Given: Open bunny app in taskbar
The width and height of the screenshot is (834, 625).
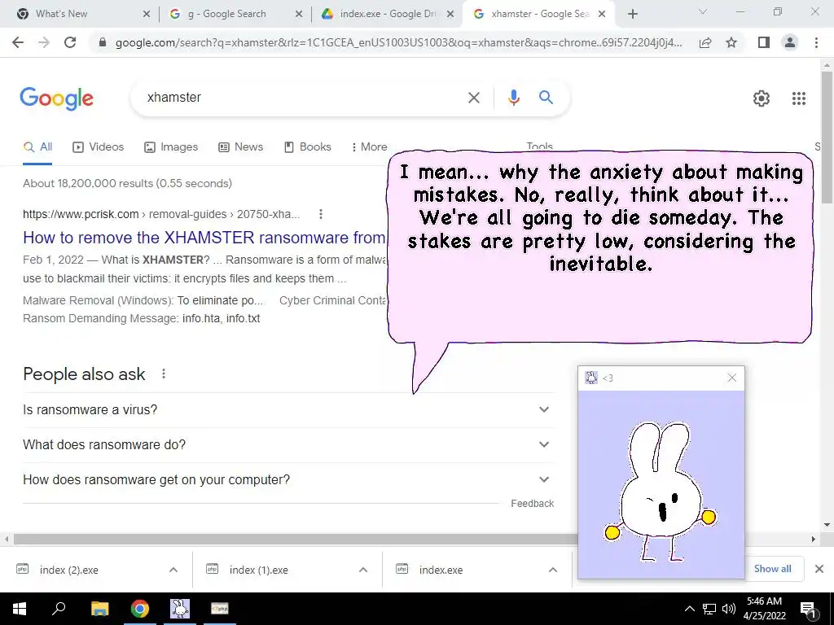Looking at the screenshot, I should coord(180,609).
